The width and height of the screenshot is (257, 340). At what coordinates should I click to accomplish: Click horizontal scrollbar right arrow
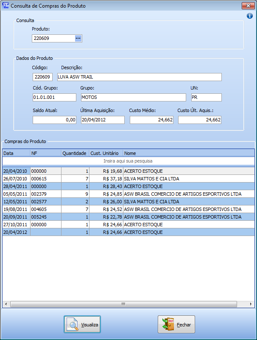tap(251, 304)
